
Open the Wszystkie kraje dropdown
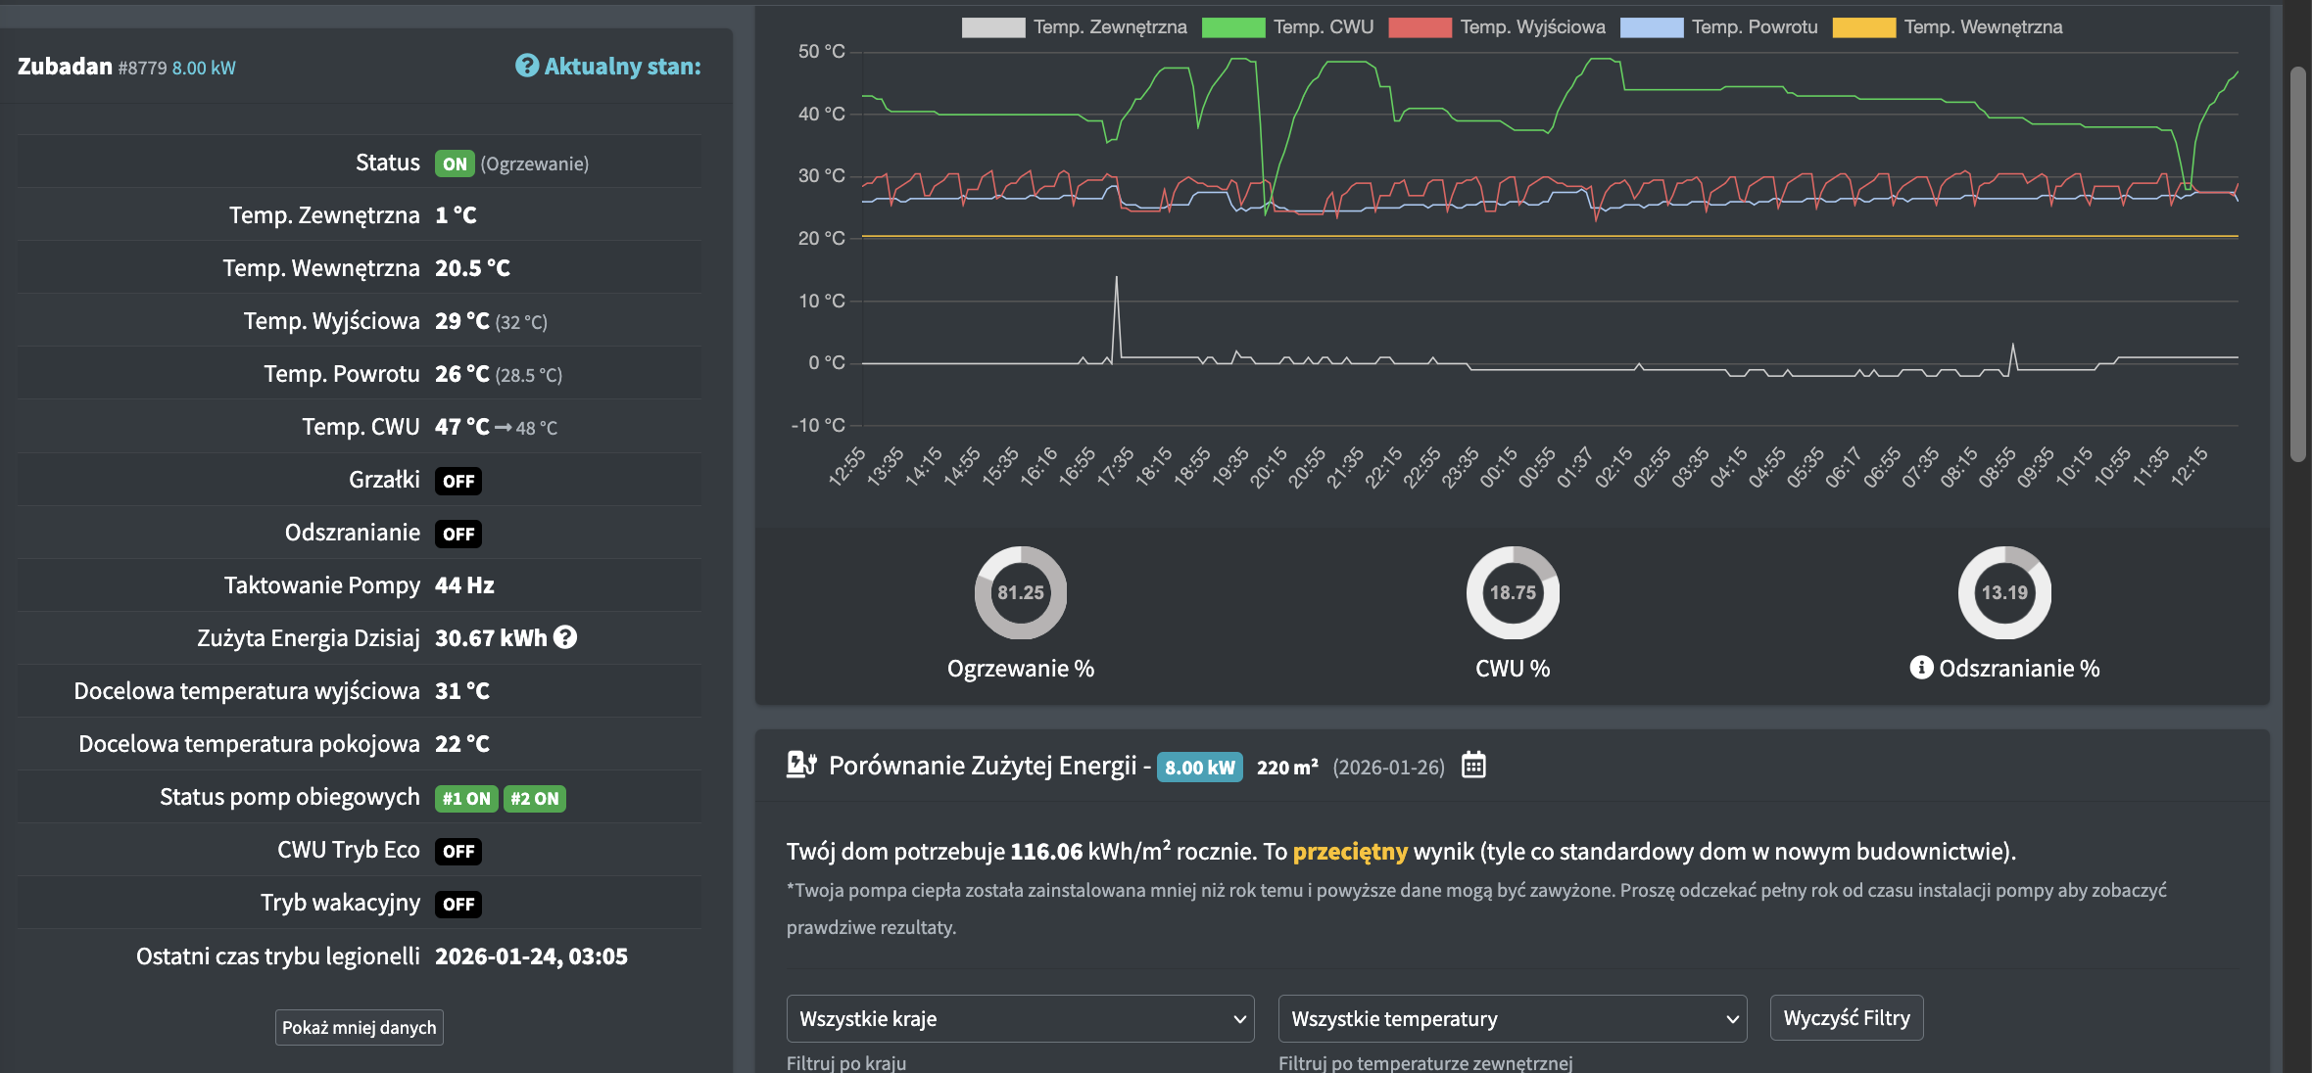(x=1020, y=1019)
